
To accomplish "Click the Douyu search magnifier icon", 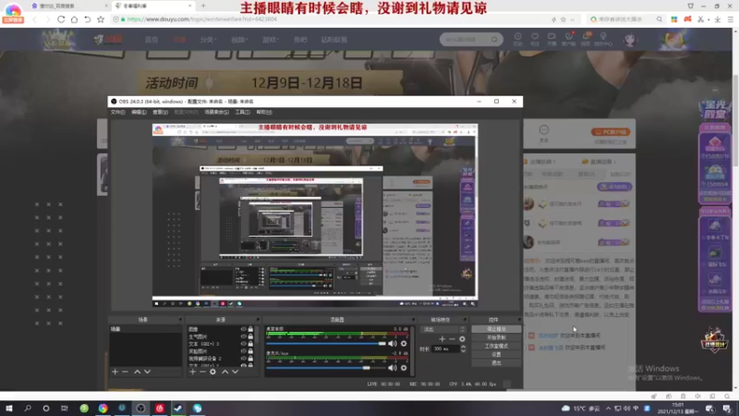I will click(x=494, y=40).
